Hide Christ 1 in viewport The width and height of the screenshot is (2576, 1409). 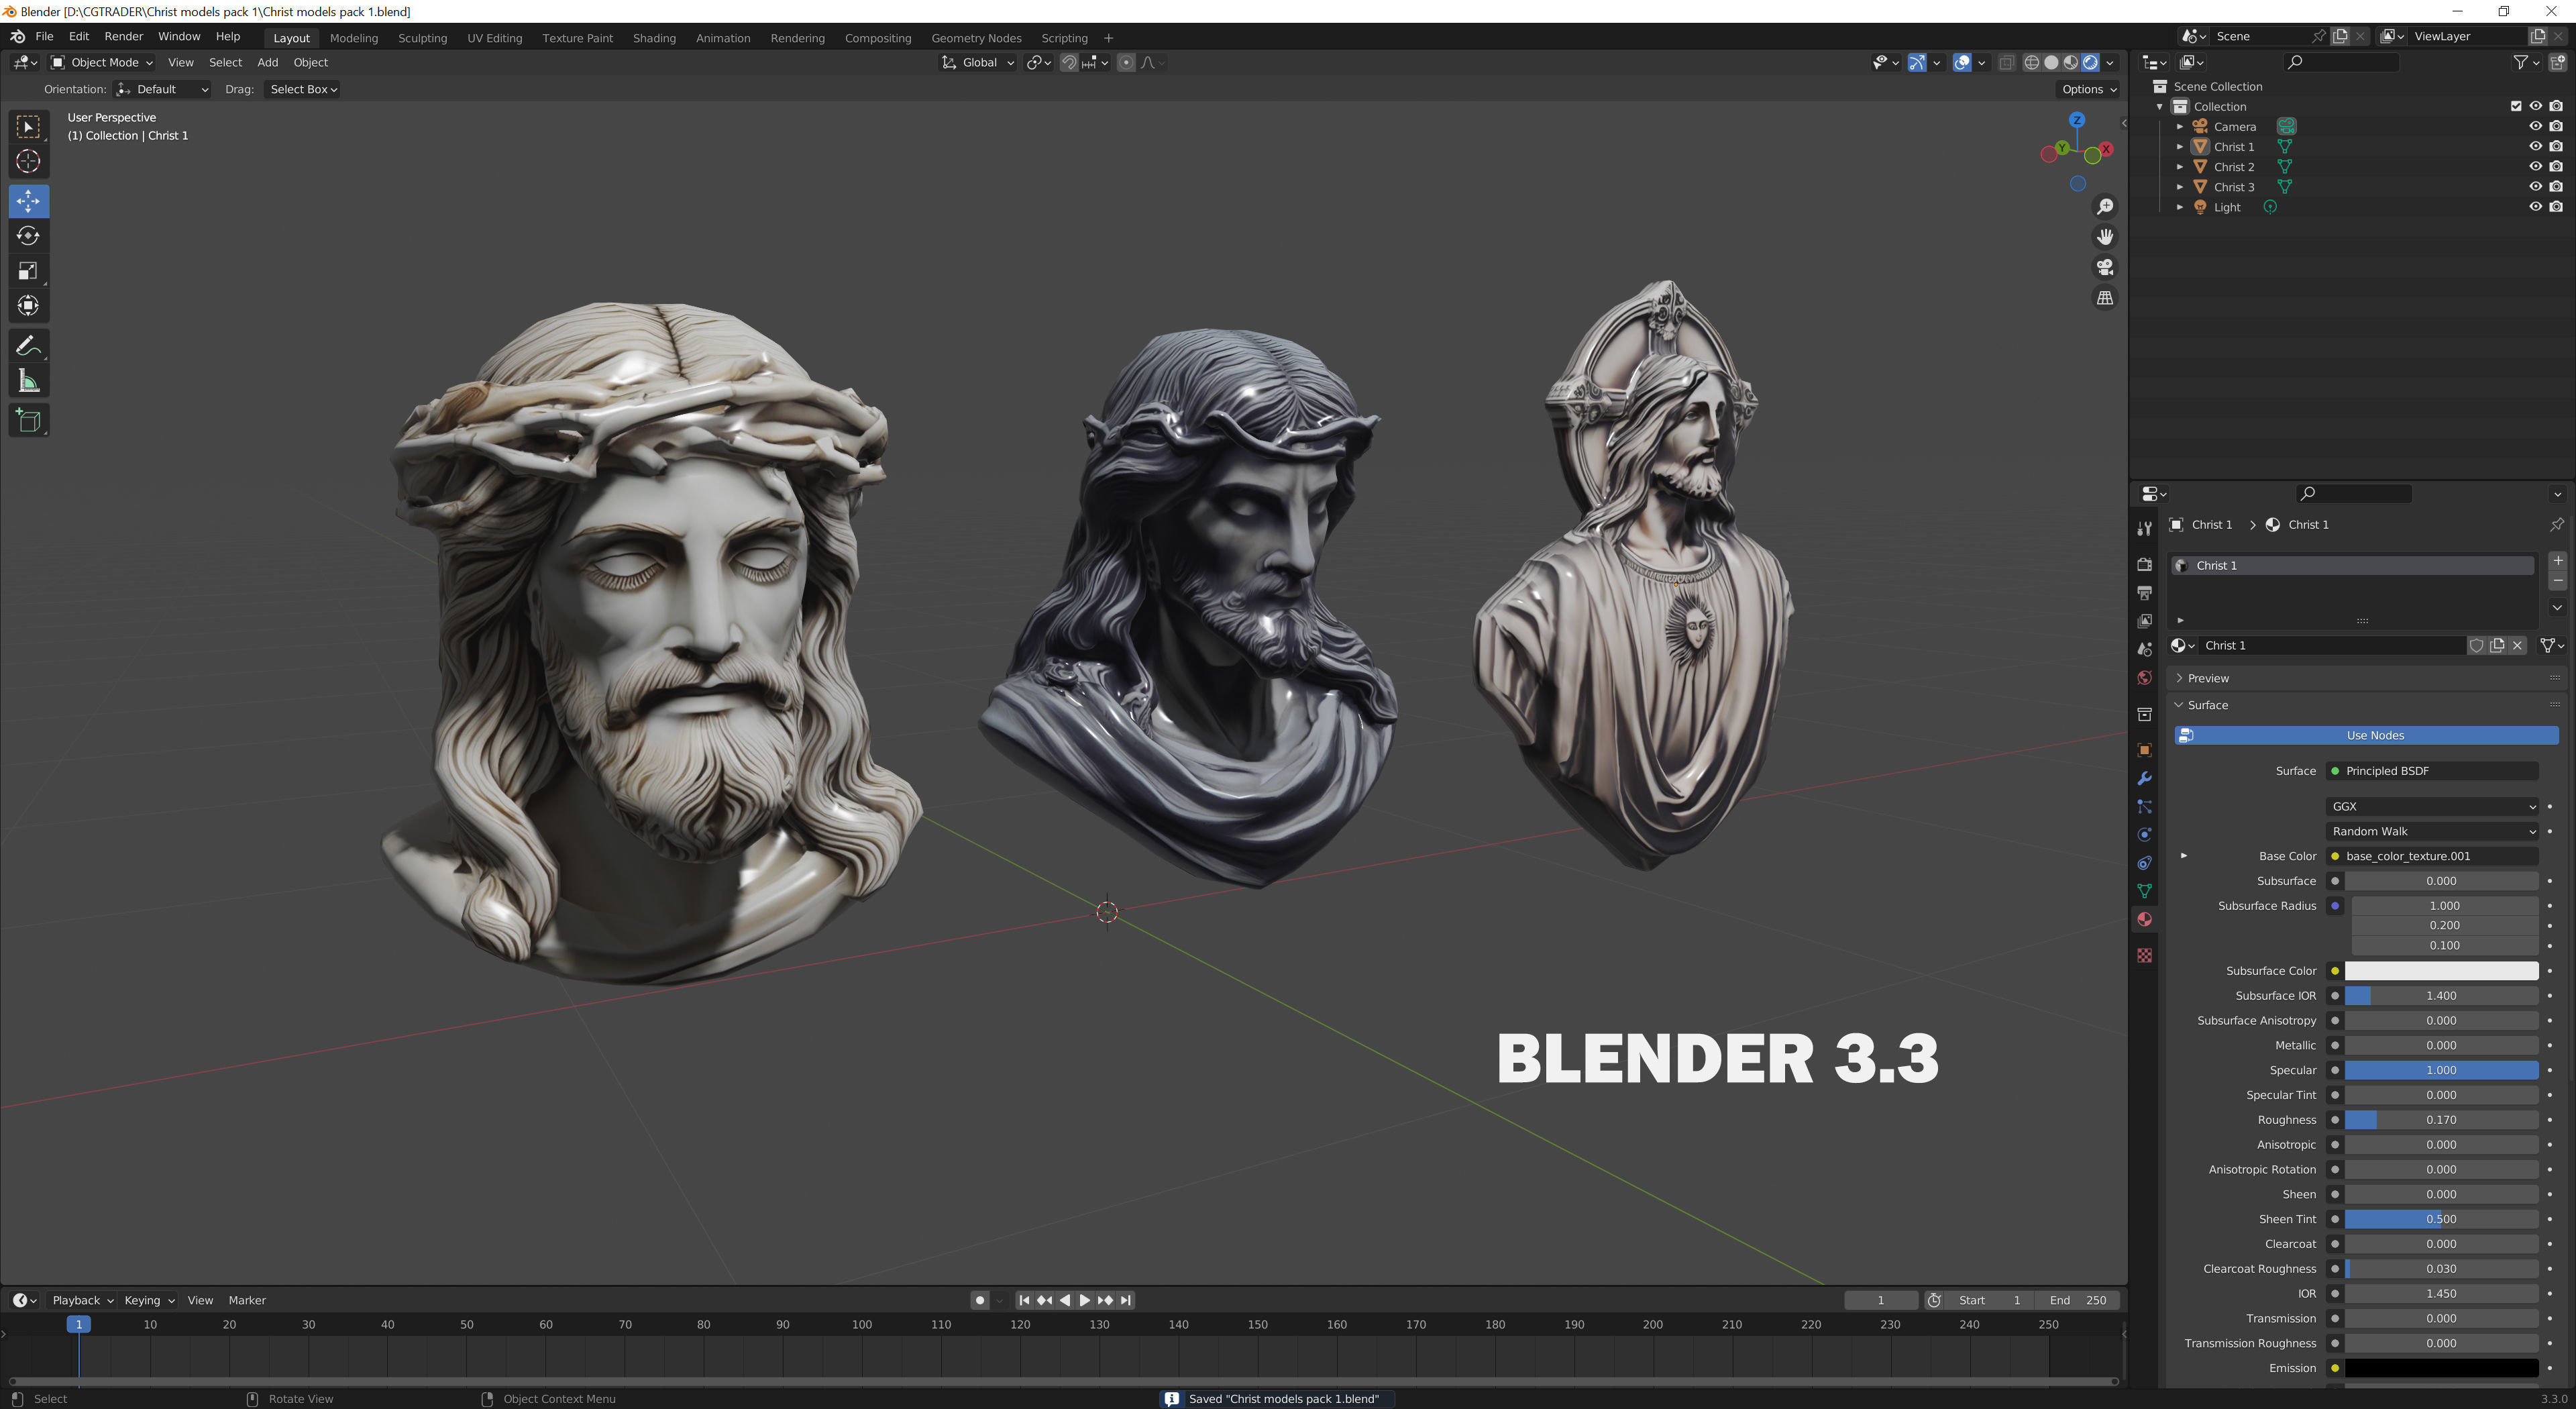tap(2535, 146)
